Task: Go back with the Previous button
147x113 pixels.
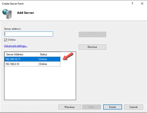Action: coord(69,107)
